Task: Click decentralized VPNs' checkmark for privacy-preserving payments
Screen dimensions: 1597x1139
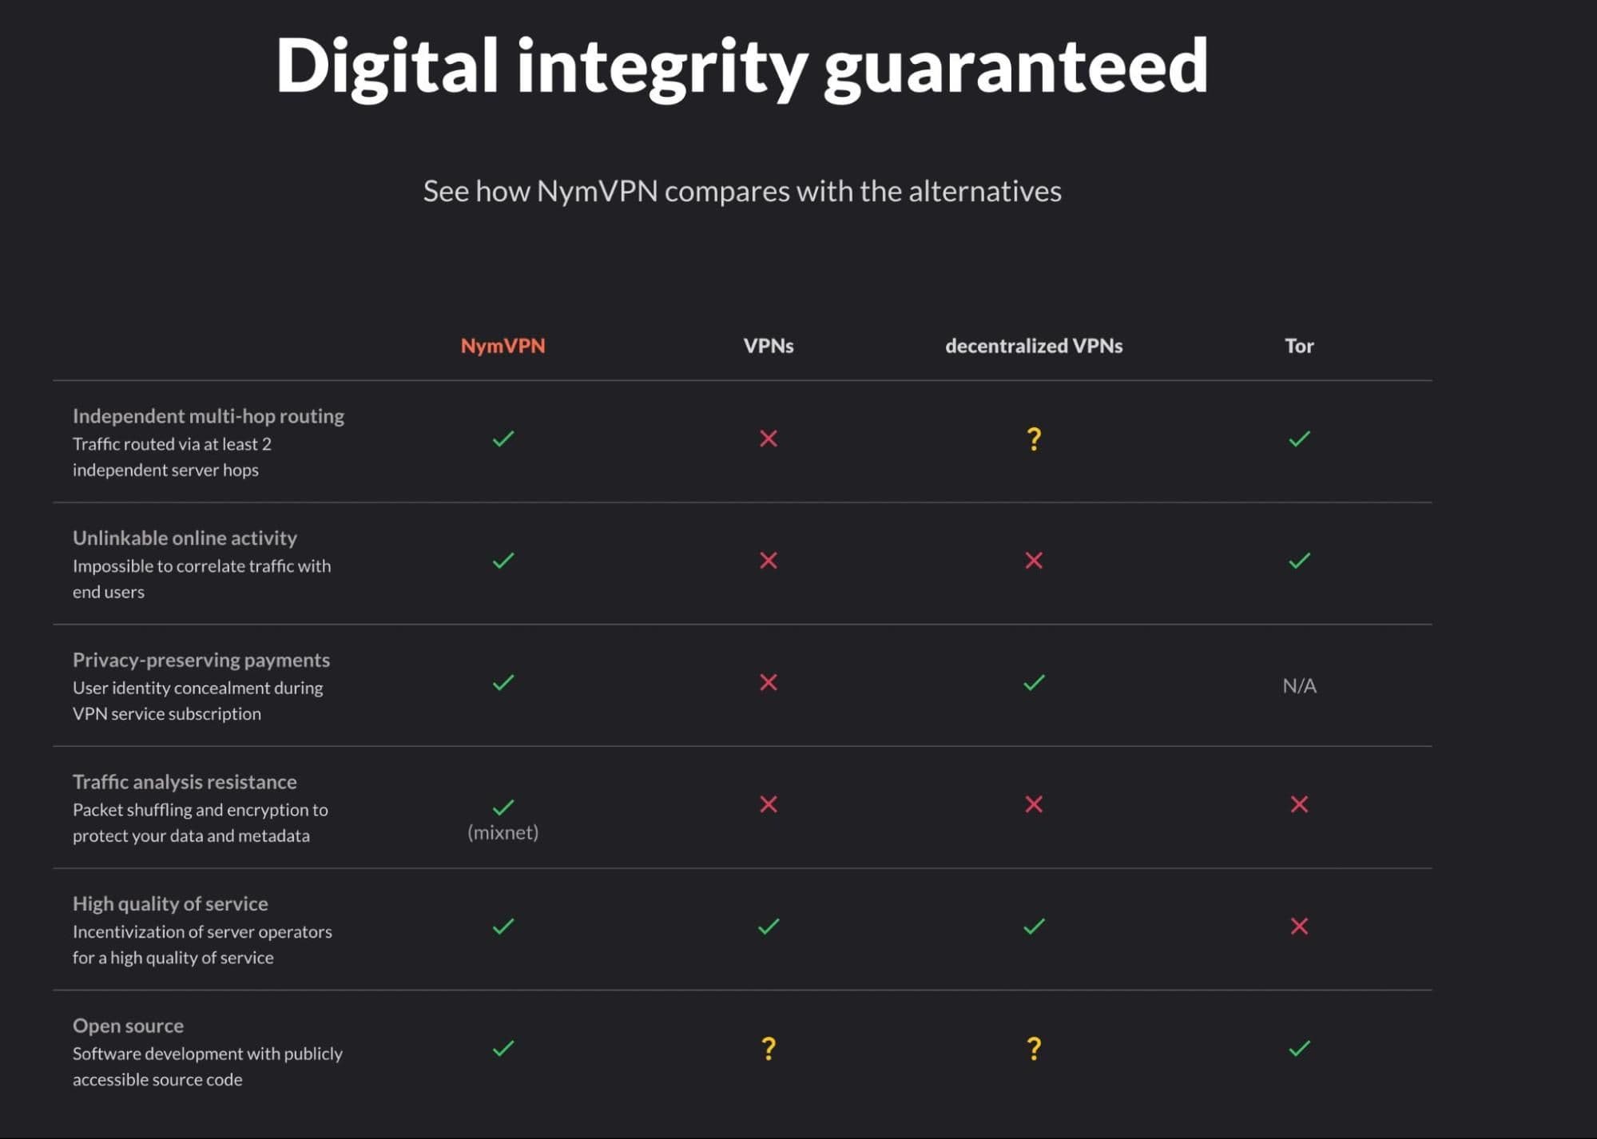Action: click(x=1034, y=683)
